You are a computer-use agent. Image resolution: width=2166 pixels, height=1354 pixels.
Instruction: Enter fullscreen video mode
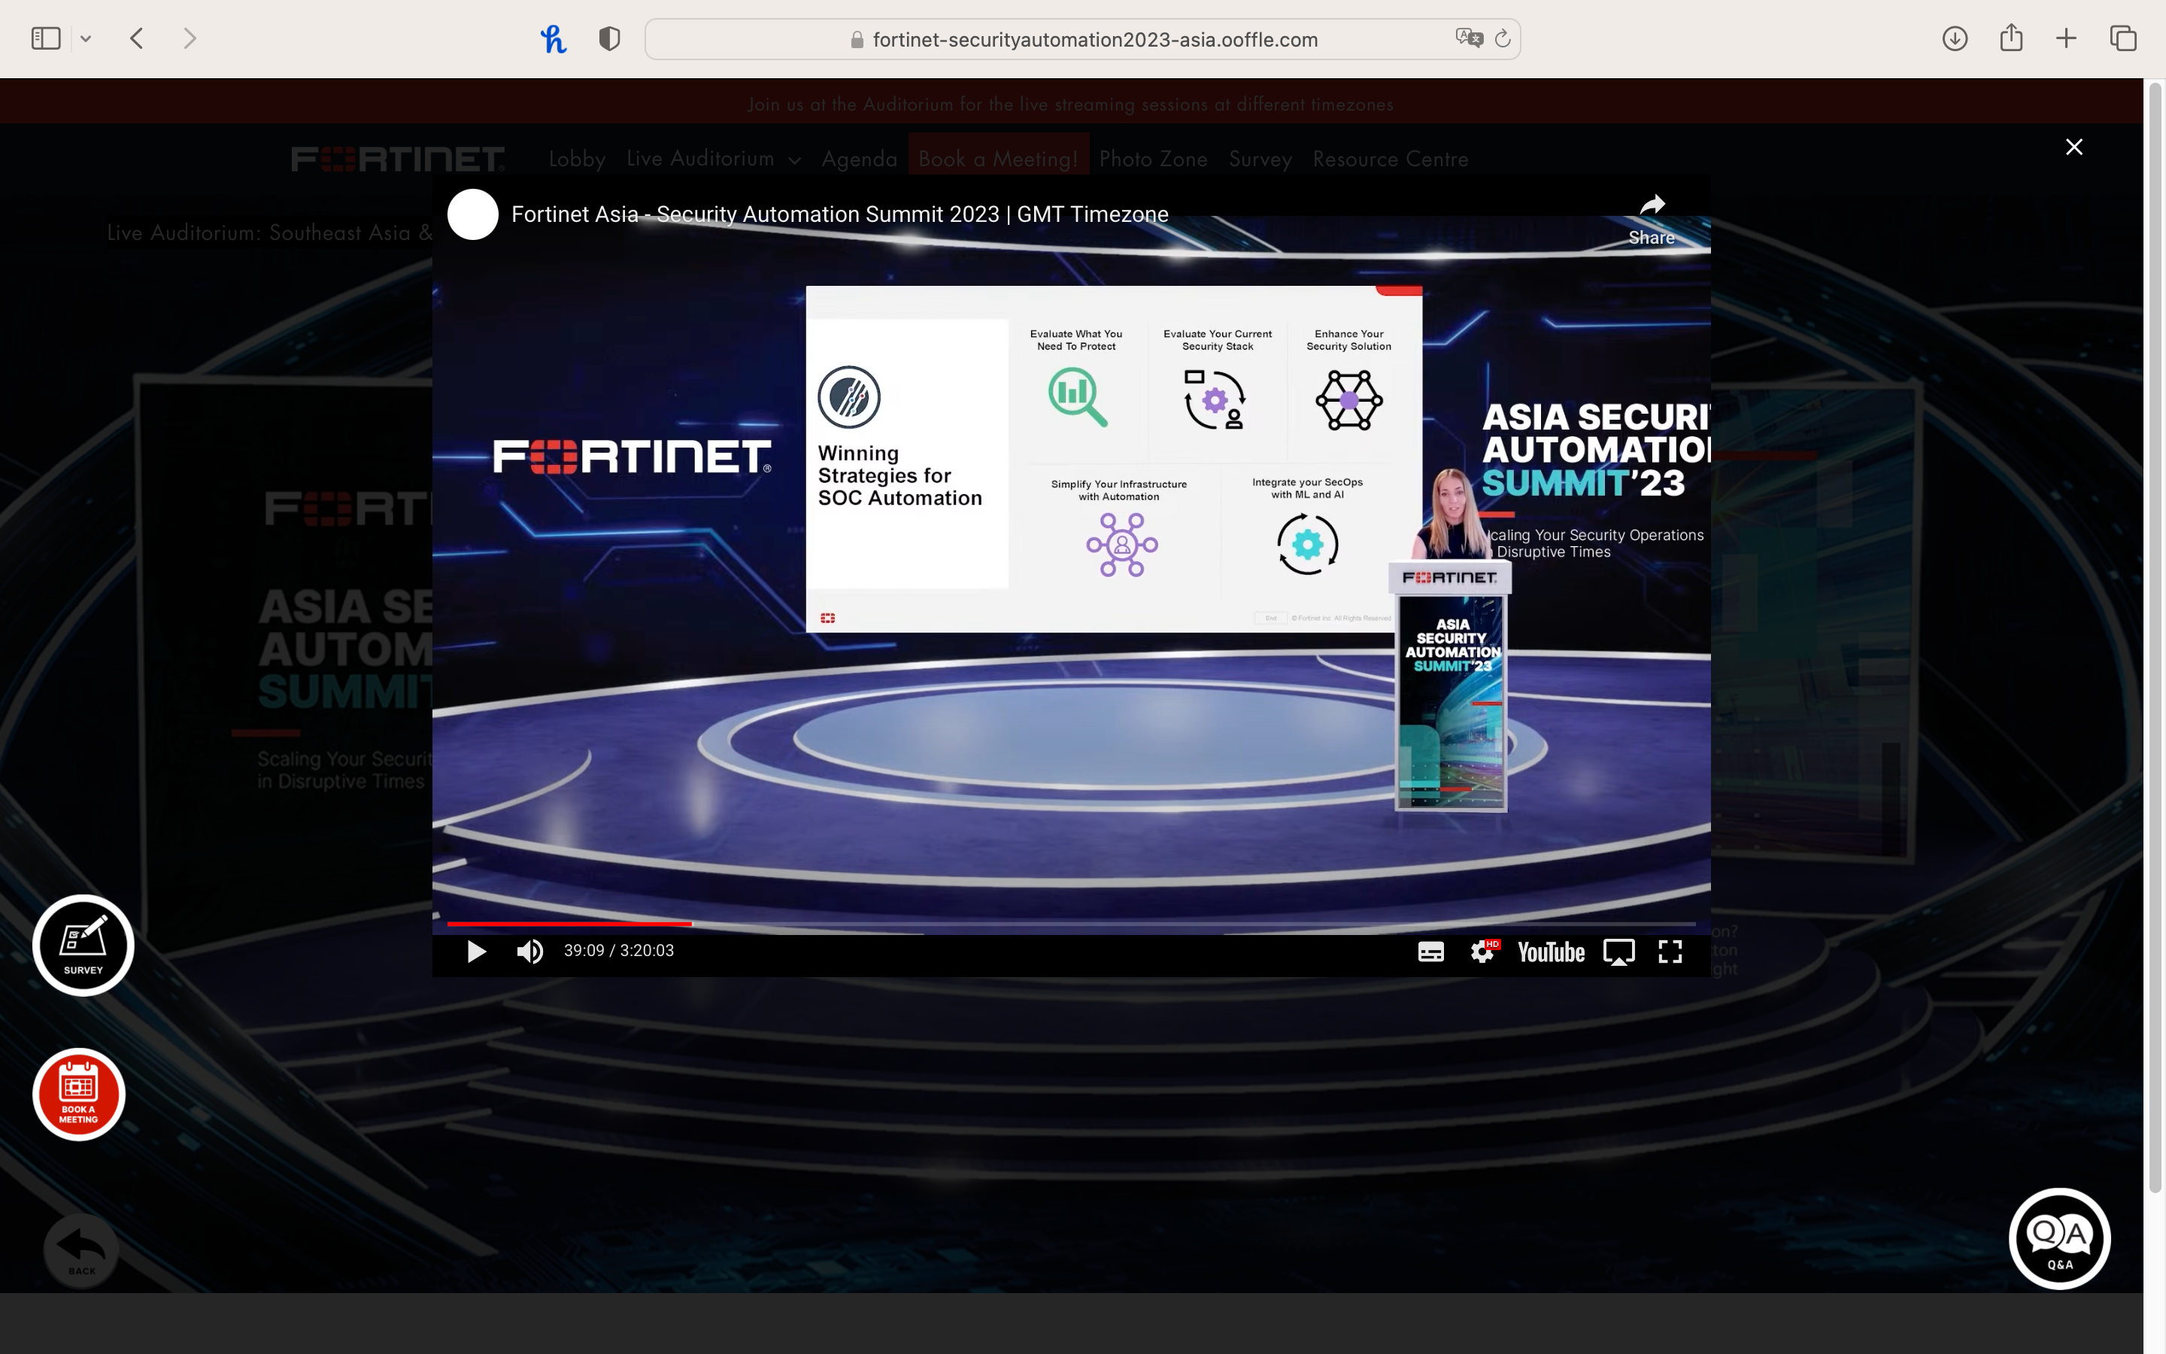click(x=1670, y=952)
